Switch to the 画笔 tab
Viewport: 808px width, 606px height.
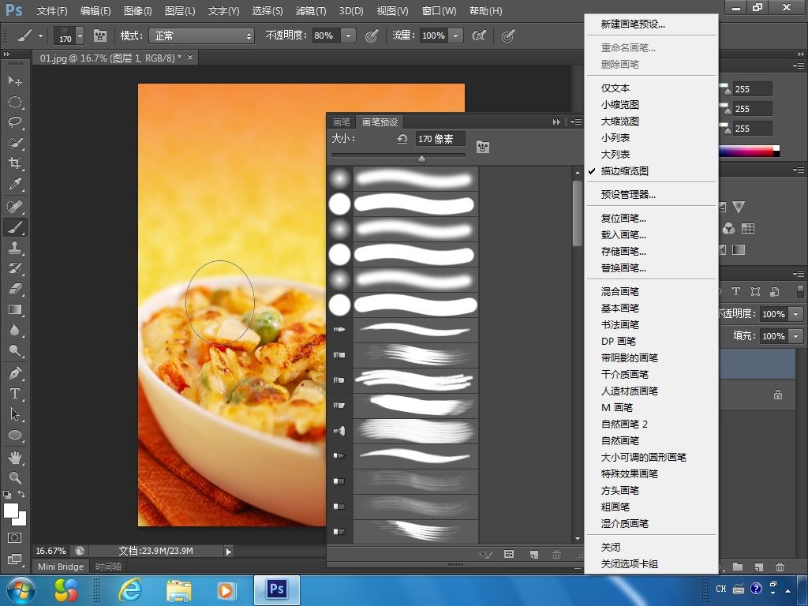pyautogui.click(x=342, y=122)
